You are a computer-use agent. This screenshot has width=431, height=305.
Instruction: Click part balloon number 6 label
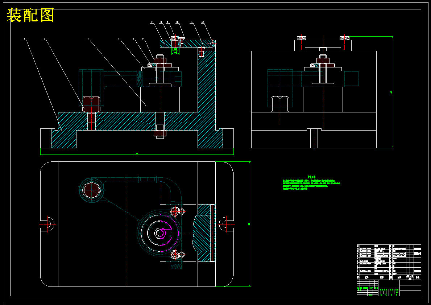tap(143, 39)
